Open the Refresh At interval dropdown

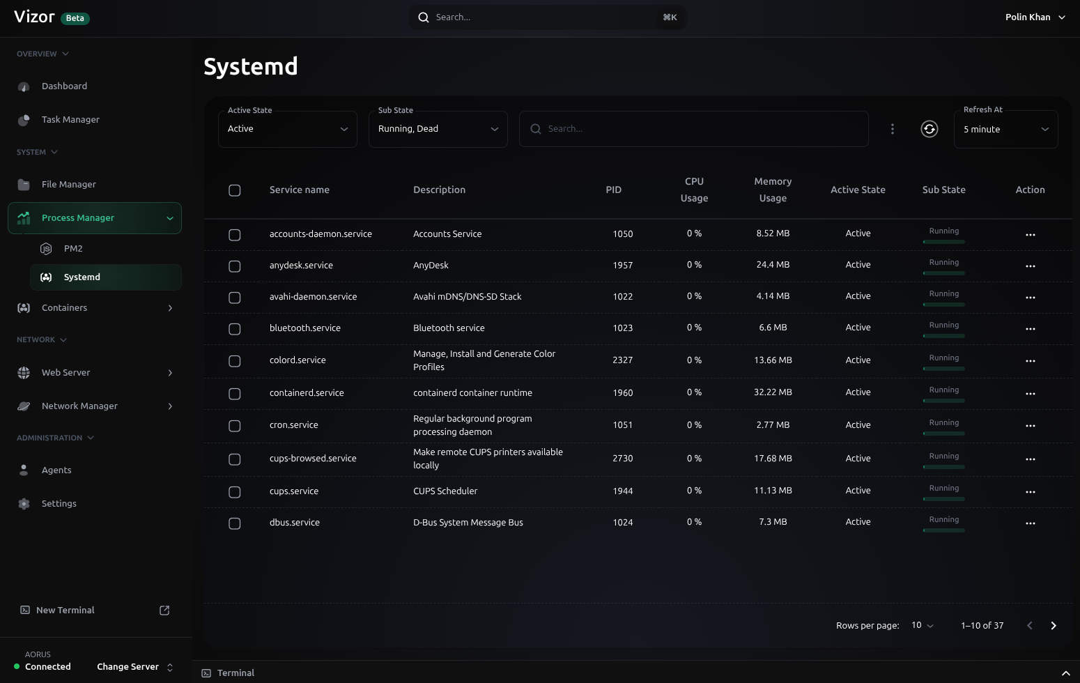(1006, 129)
